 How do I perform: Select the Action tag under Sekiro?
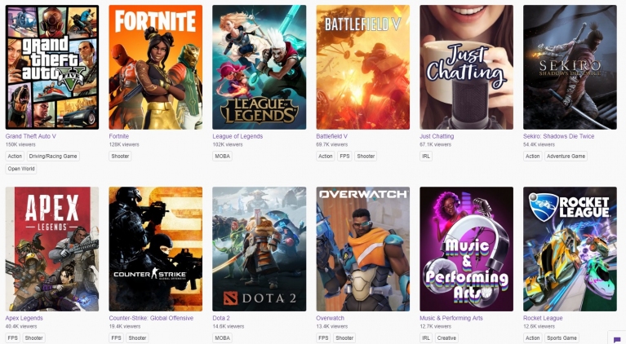coord(533,157)
